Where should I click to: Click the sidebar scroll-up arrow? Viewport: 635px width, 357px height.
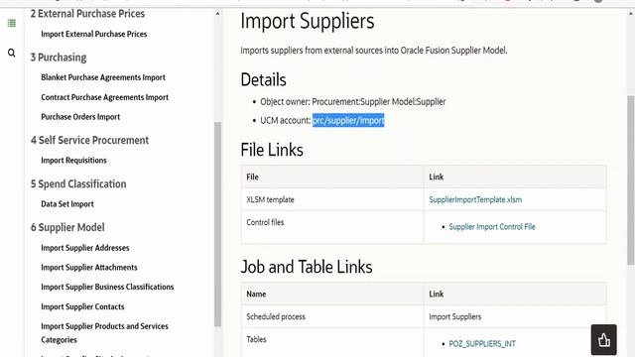(217, 14)
